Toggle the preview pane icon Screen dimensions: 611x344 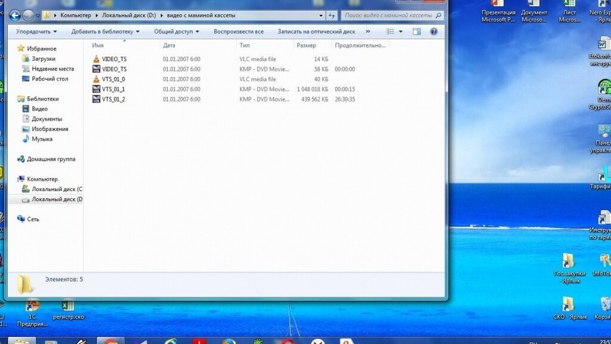(416, 32)
